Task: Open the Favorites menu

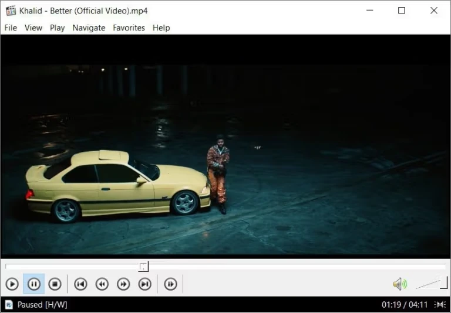Action: (x=129, y=28)
